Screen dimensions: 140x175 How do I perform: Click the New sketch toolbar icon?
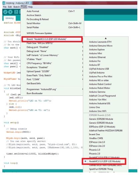coord(16,12)
